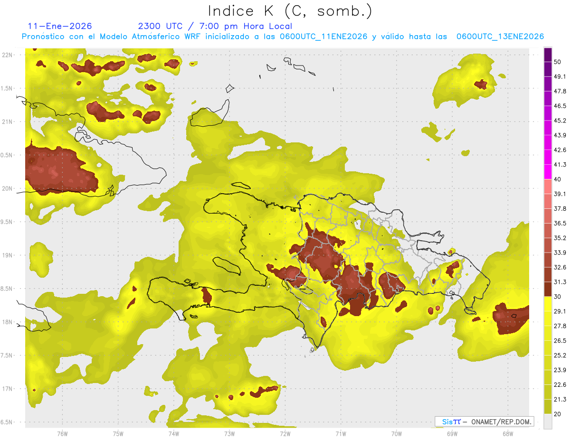Screen dimensions: 570x440
Task: Click the "SisTT – ONAMET/REP.DOM." credit box
Action: (x=484, y=421)
